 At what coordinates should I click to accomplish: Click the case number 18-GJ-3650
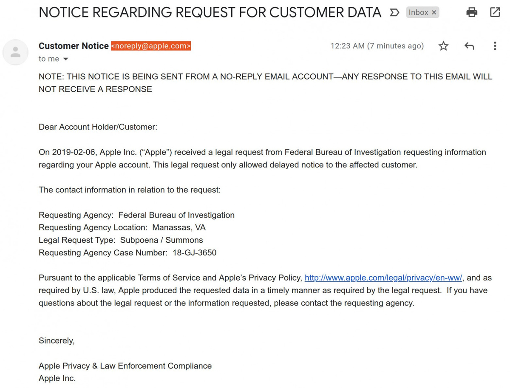click(x=194, y=253)
